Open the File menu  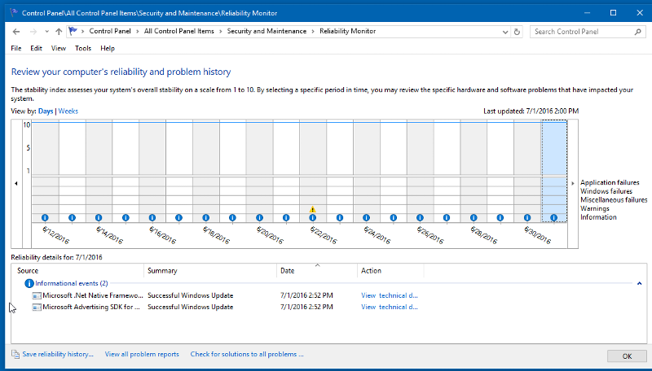click(15, 48)
